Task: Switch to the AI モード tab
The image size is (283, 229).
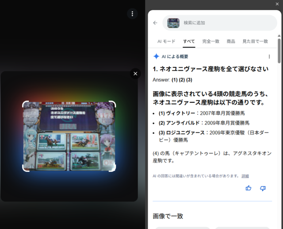Action: pos(166,41)
